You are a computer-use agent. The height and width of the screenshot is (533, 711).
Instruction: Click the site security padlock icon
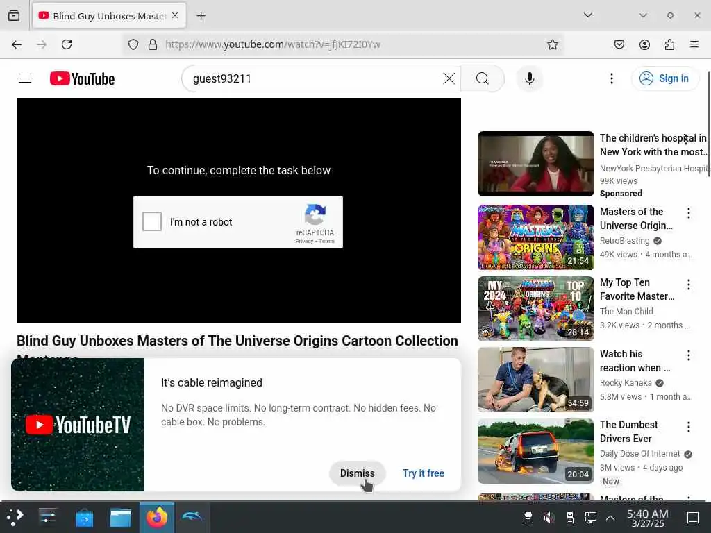[153, 44]
